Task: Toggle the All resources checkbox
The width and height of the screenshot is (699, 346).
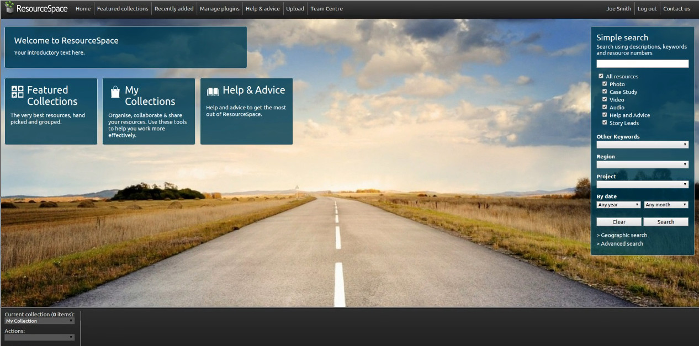Action: (x=601, y=76)
